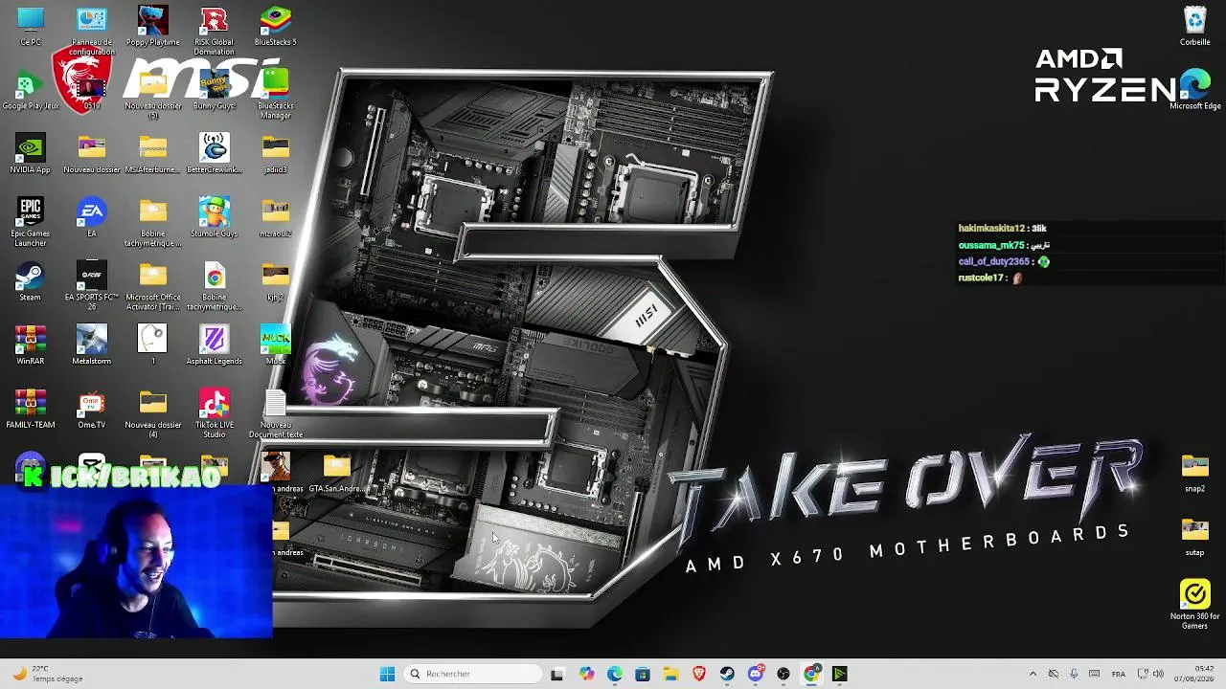
Task: Launch Asphalt Legends shortcut
Action: (x=215, y=345)
